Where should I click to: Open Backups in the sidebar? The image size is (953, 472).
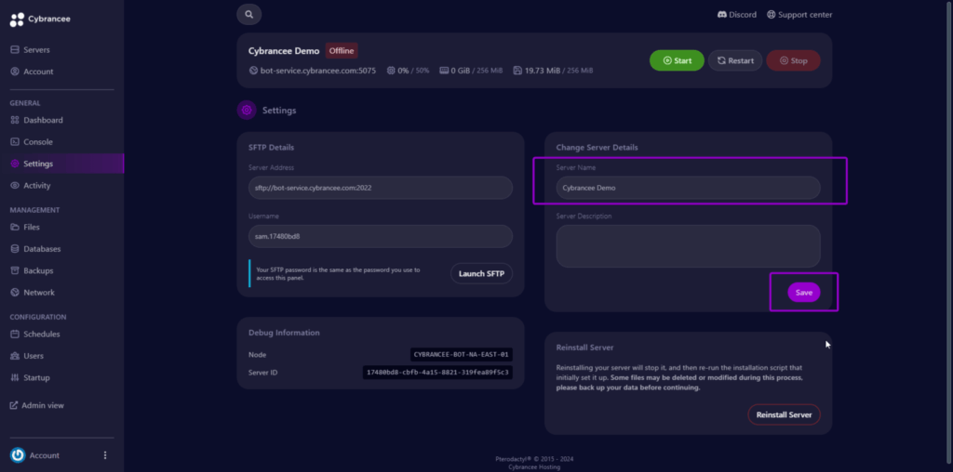(38, 270)
